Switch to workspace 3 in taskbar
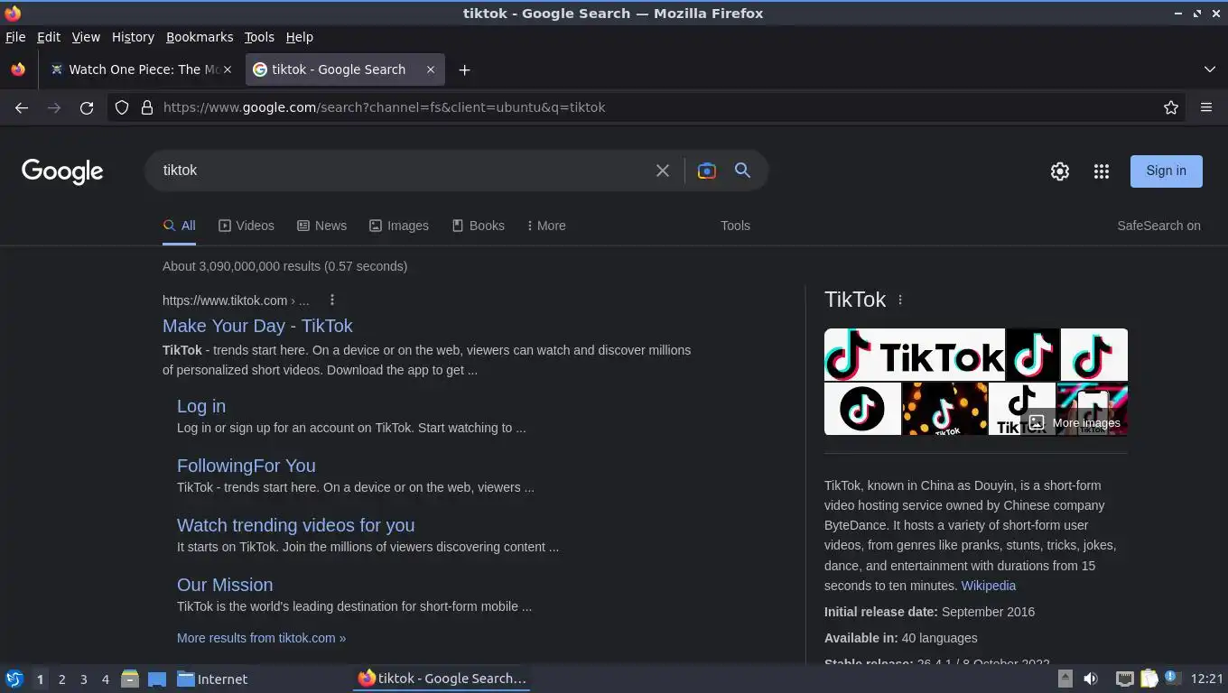This screenshot has height=693, width=1228. tap(83, 679)
